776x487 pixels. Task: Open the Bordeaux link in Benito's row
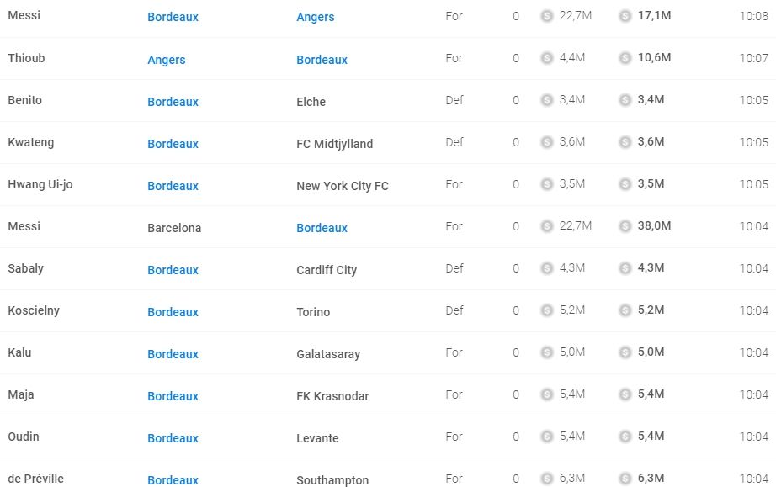coord(173,102)
